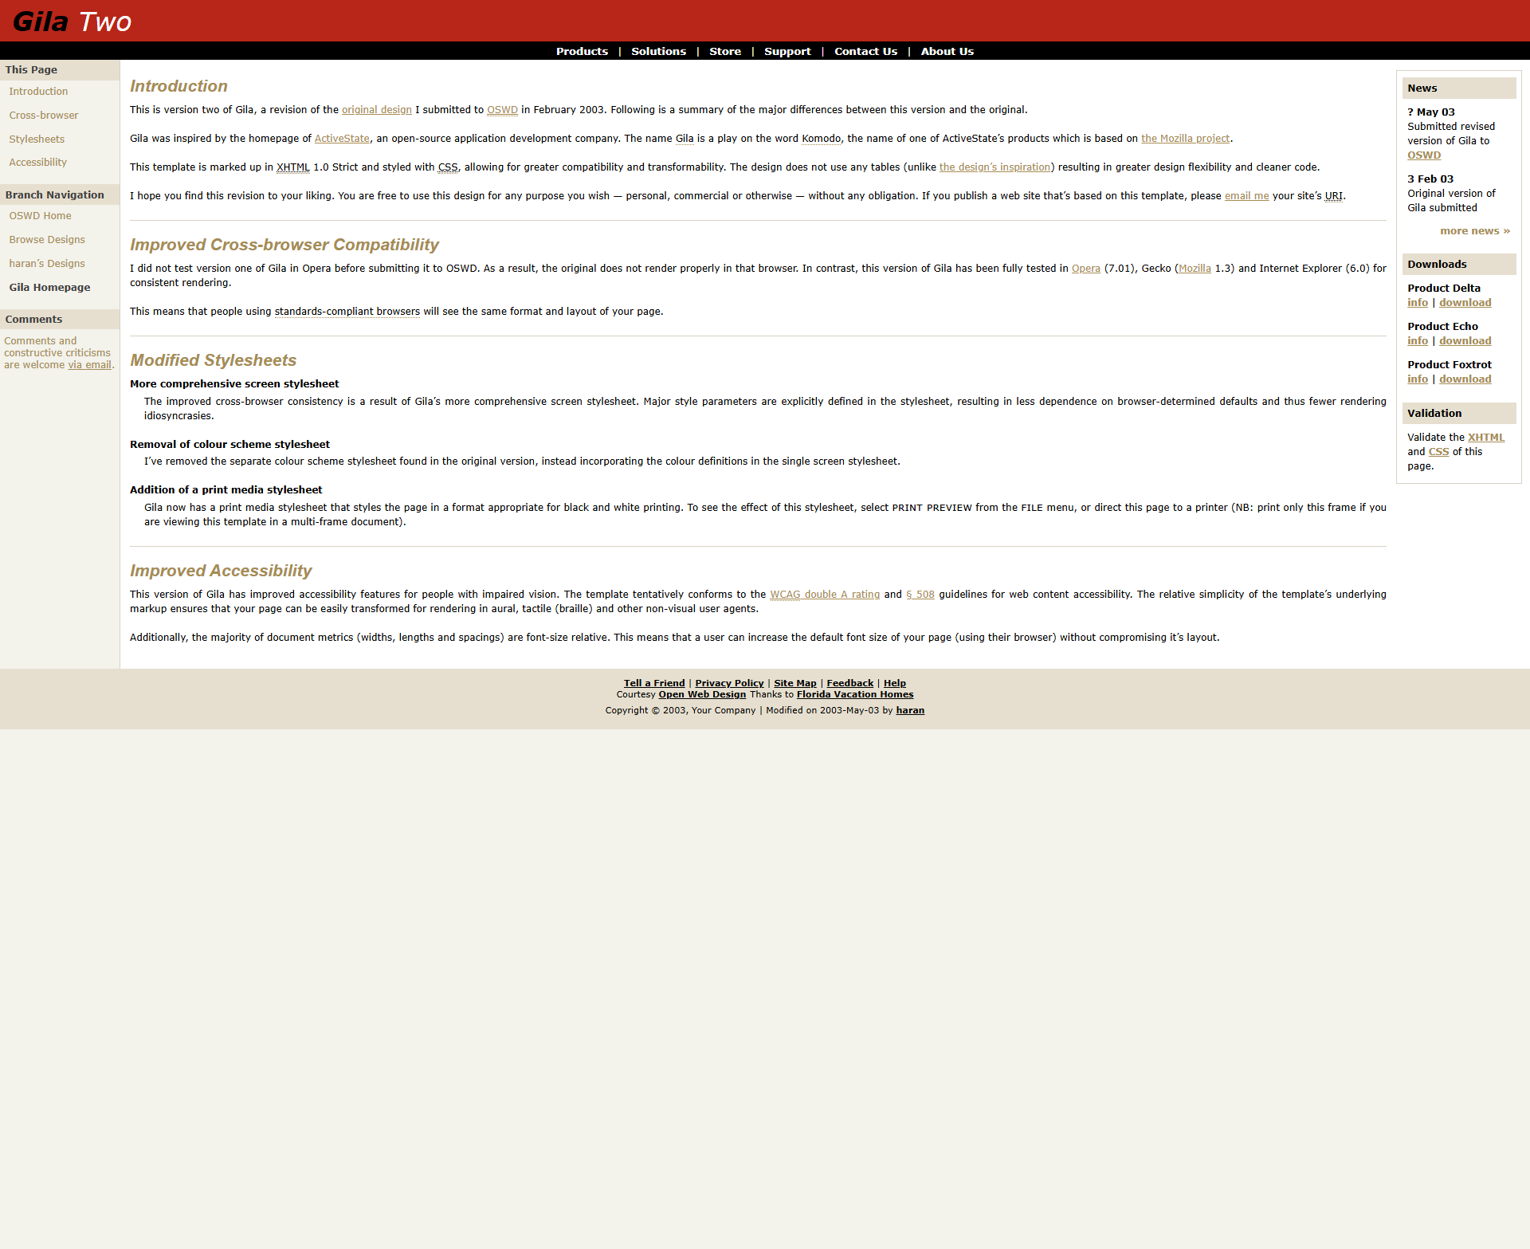Download Product Delta

(x=1465, y=303)
